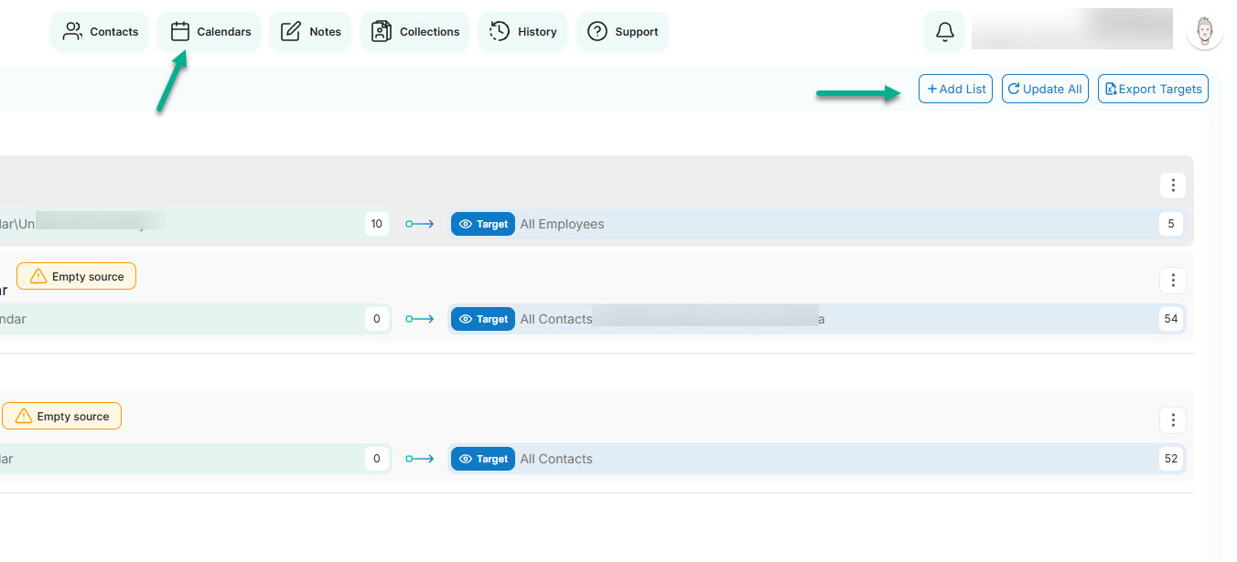Image resolution: width=1237 pixels, height=562 pixels.
Task: Open the Calendars section icon
Action: click(180, 30)
